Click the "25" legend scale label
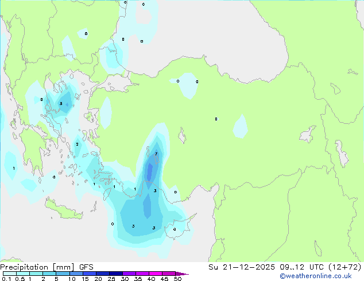The height and width of the screenshot is (281, 364). pyautogui.click(x=111, y=279)
